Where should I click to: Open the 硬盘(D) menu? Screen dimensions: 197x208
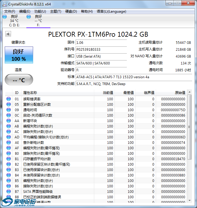(71, 11)
